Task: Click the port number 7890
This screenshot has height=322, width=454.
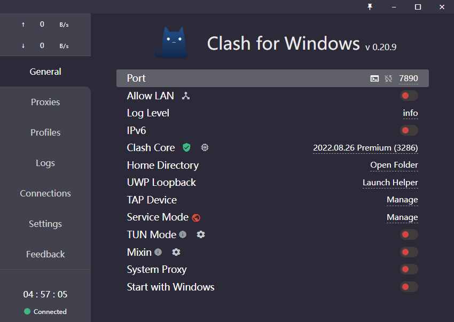Action: (409, 78)
